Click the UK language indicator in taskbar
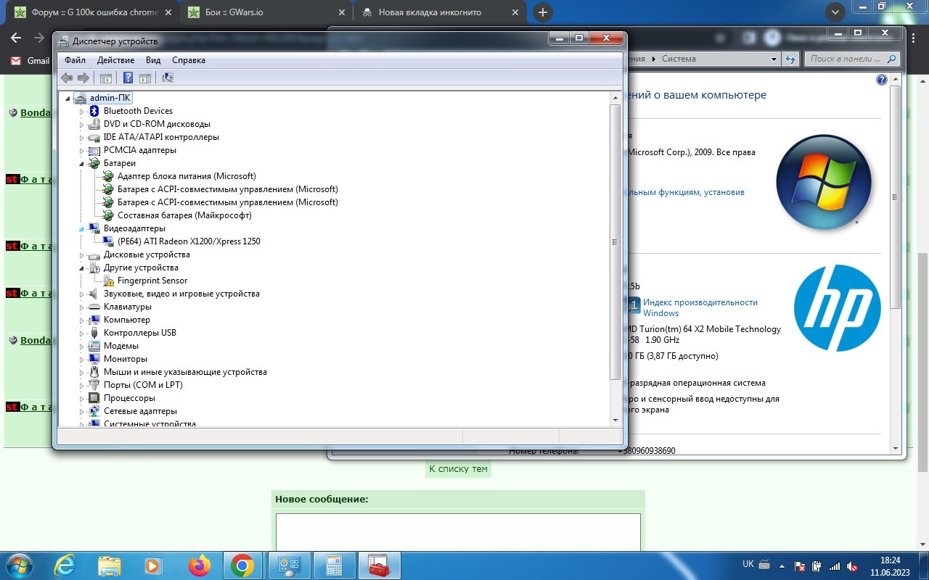The width and height of the screenshot is (929, 580). click(748, 564)
